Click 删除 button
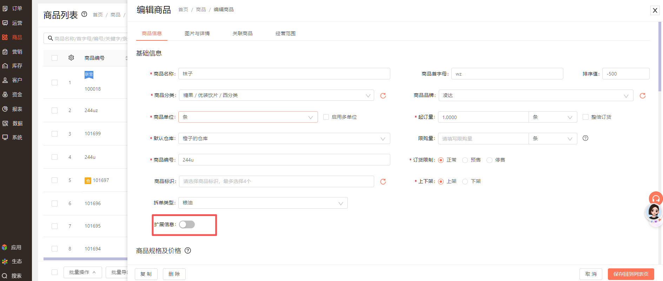 [x=174, y=274]
